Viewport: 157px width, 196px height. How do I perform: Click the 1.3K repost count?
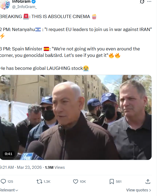coord(47,182)
